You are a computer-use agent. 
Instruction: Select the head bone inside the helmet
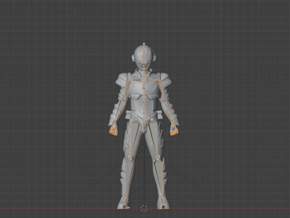[144, 54]
